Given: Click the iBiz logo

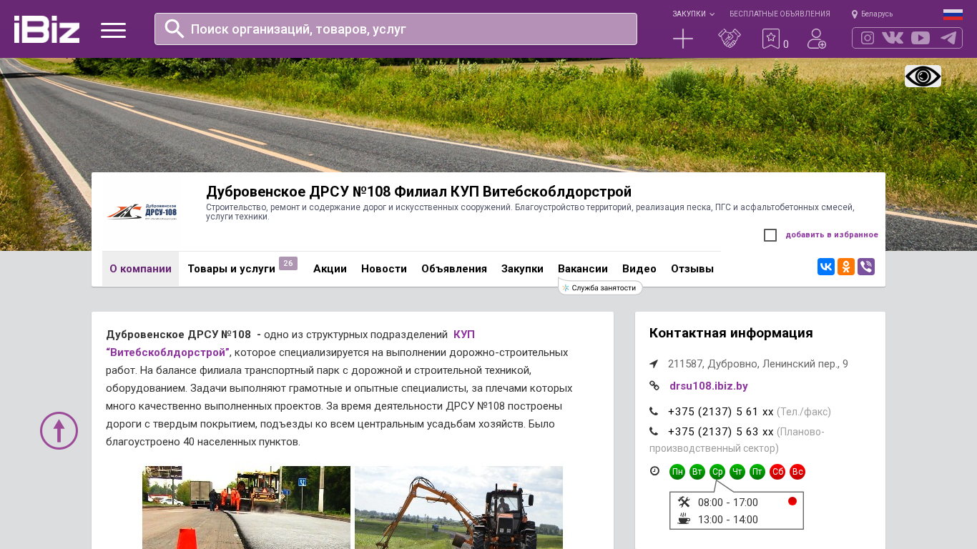Looking at the screenshot, I should coord(46,29).
